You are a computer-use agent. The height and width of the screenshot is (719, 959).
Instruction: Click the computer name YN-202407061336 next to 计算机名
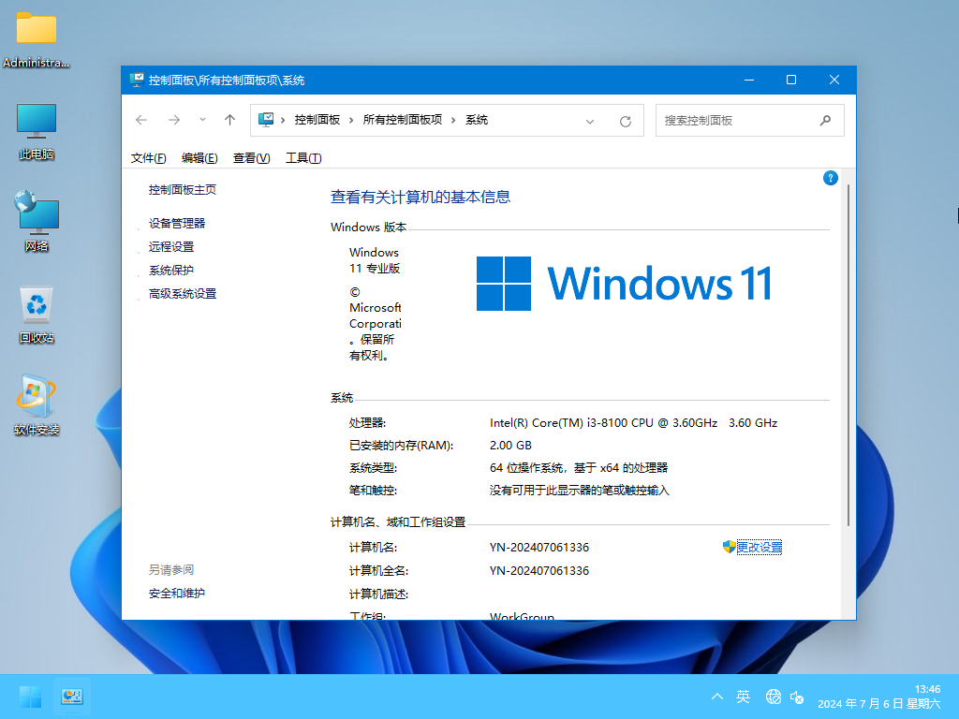click(539, 547)
